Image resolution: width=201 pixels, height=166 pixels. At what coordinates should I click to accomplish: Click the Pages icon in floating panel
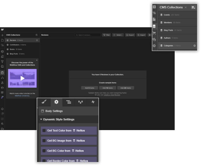(x=154, y=19)
